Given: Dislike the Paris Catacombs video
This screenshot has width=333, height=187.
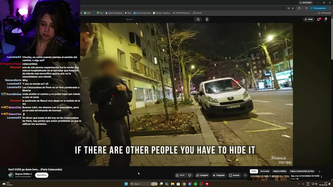Looking at the screenshot, I should click(x=190, y=175).
